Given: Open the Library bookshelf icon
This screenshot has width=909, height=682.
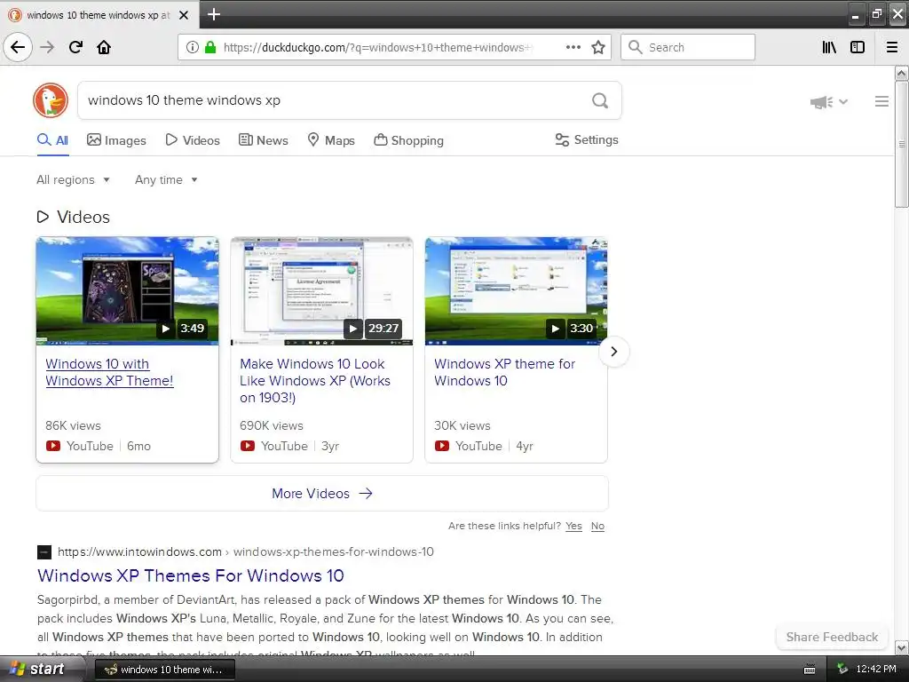Looking at the screenshot, I should click(x=829, y=47).
